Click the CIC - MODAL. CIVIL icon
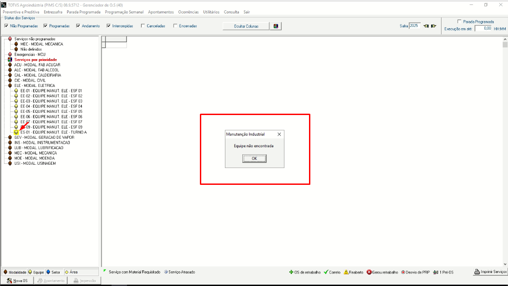508x286 pixels. [10, 81]
